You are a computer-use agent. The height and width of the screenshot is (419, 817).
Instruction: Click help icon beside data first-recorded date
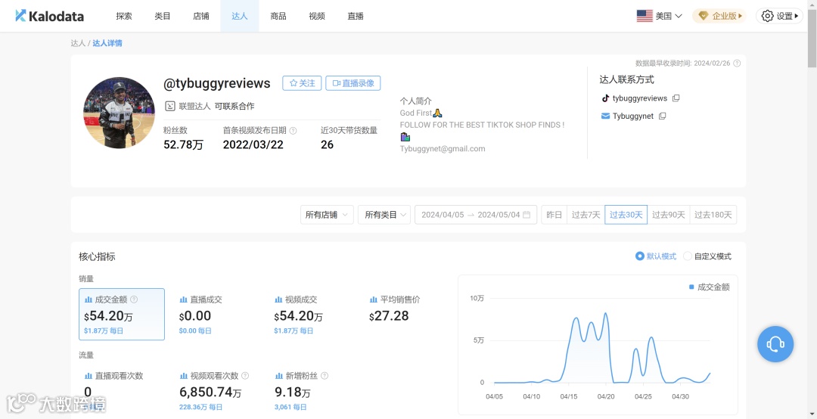(737, 63)
